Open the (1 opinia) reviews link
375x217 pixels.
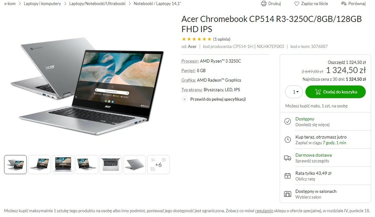pos(222,39)
